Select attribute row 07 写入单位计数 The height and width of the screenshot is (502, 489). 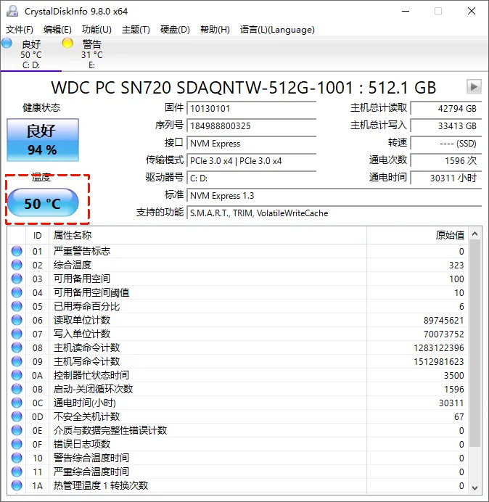(238, 334)
